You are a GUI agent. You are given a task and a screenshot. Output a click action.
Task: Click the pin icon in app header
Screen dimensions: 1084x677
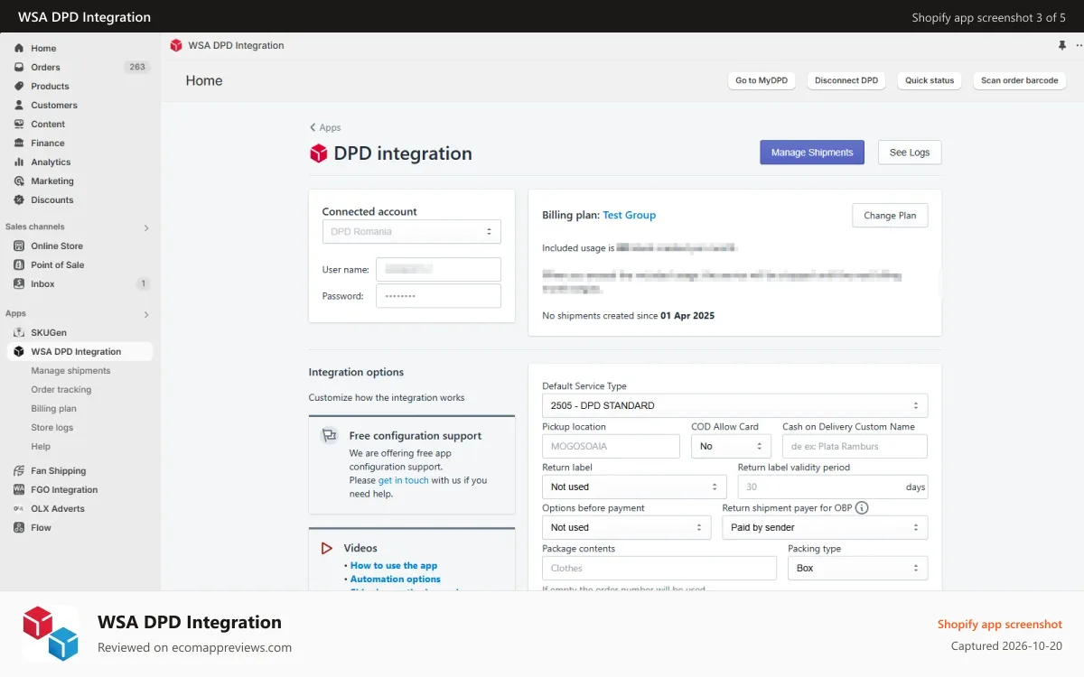pyautogui.click(x=1062, y=45)
